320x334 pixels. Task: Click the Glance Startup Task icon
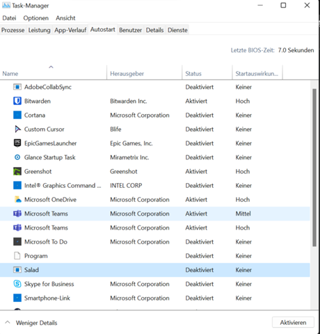[17, 157]
